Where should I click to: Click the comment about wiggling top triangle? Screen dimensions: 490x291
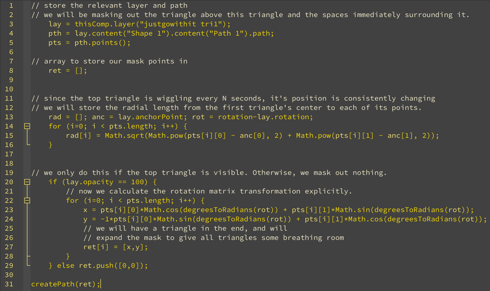[233, 98]
